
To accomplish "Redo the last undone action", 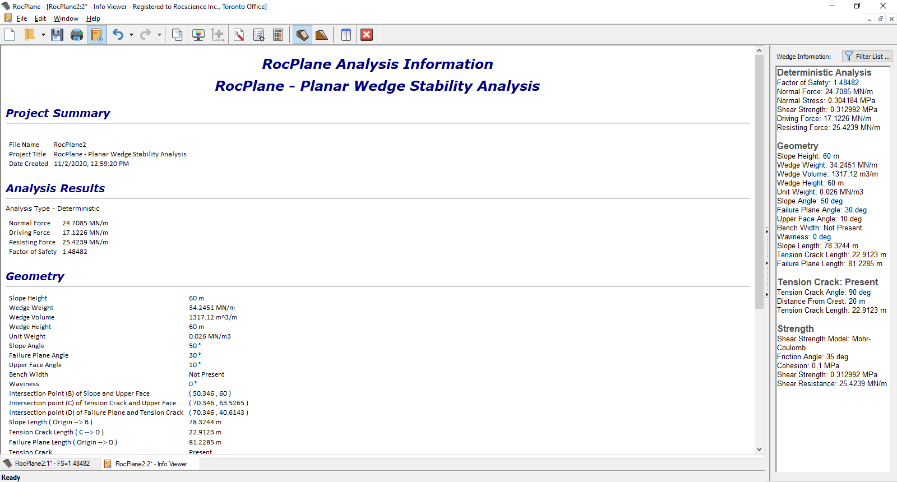I will 145,35.
